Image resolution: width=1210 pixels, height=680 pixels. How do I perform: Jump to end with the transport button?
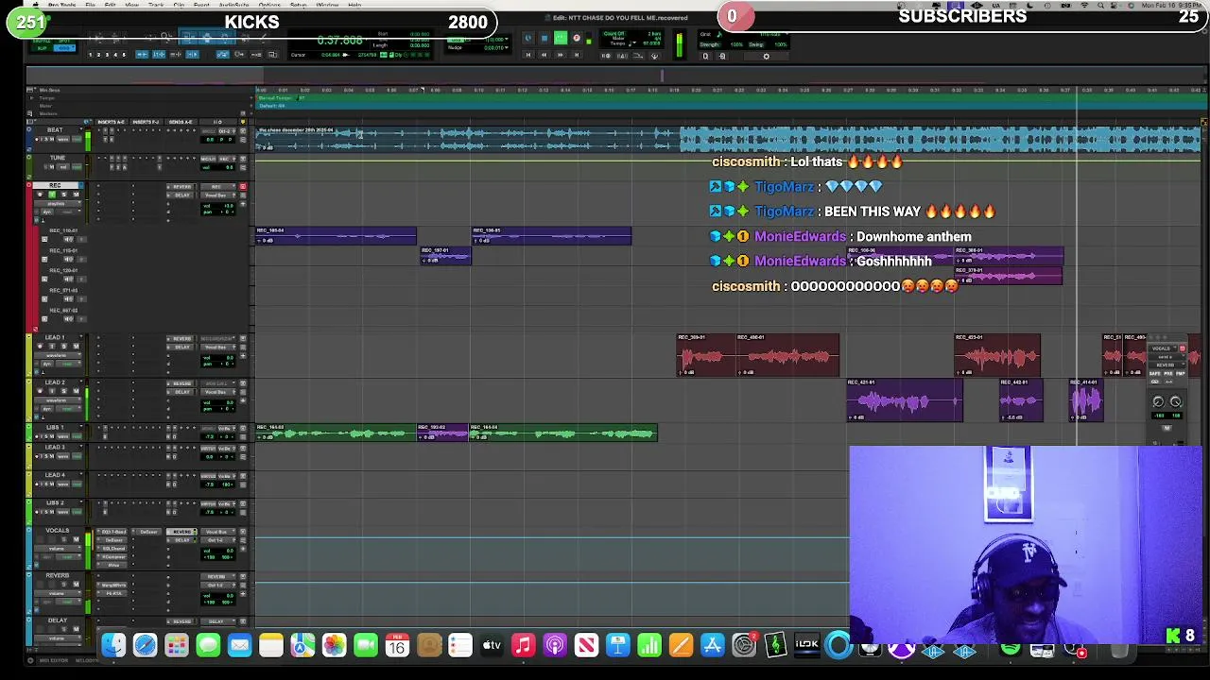coord(577,55)
